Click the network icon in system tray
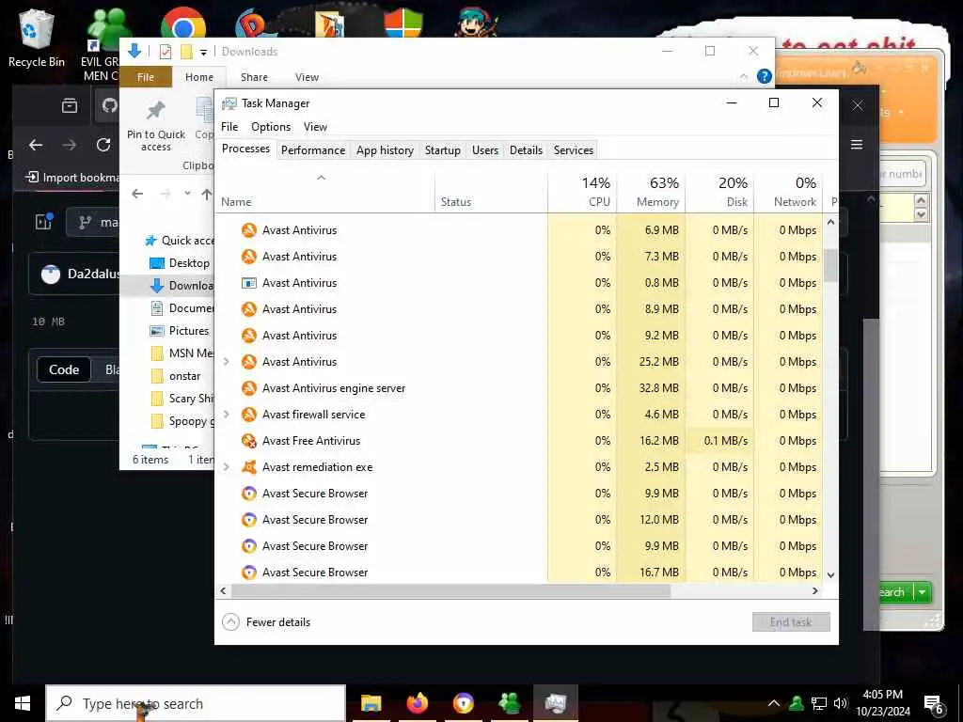 click(x=819, y=703)
